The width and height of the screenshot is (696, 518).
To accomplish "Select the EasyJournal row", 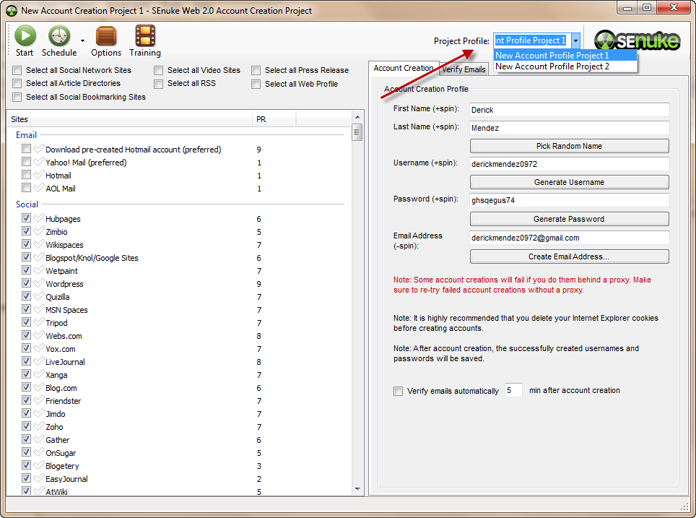I will (178, 478).
